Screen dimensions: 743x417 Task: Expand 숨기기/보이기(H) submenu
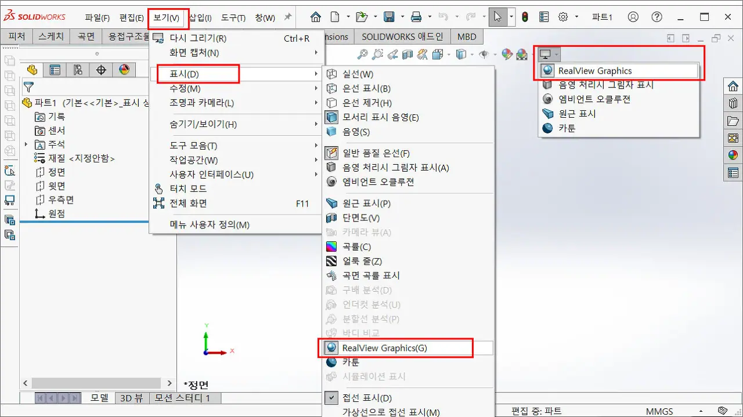pos(236,124)
